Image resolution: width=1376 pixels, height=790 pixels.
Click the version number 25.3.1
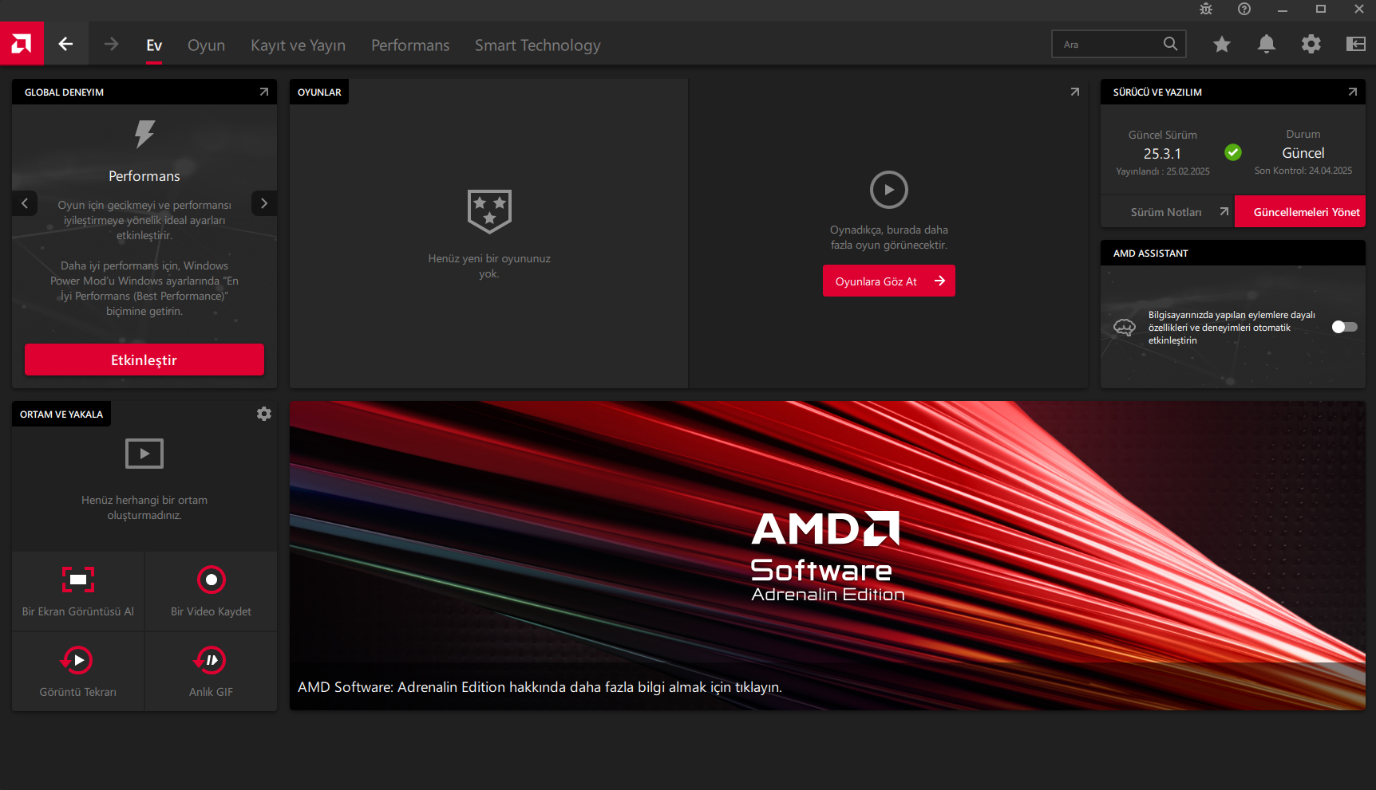coord(1162,154)
